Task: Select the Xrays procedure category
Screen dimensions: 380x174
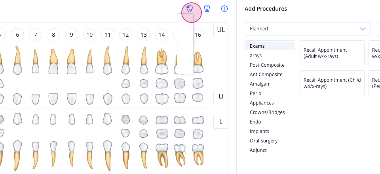Action: tap(256, 56)
